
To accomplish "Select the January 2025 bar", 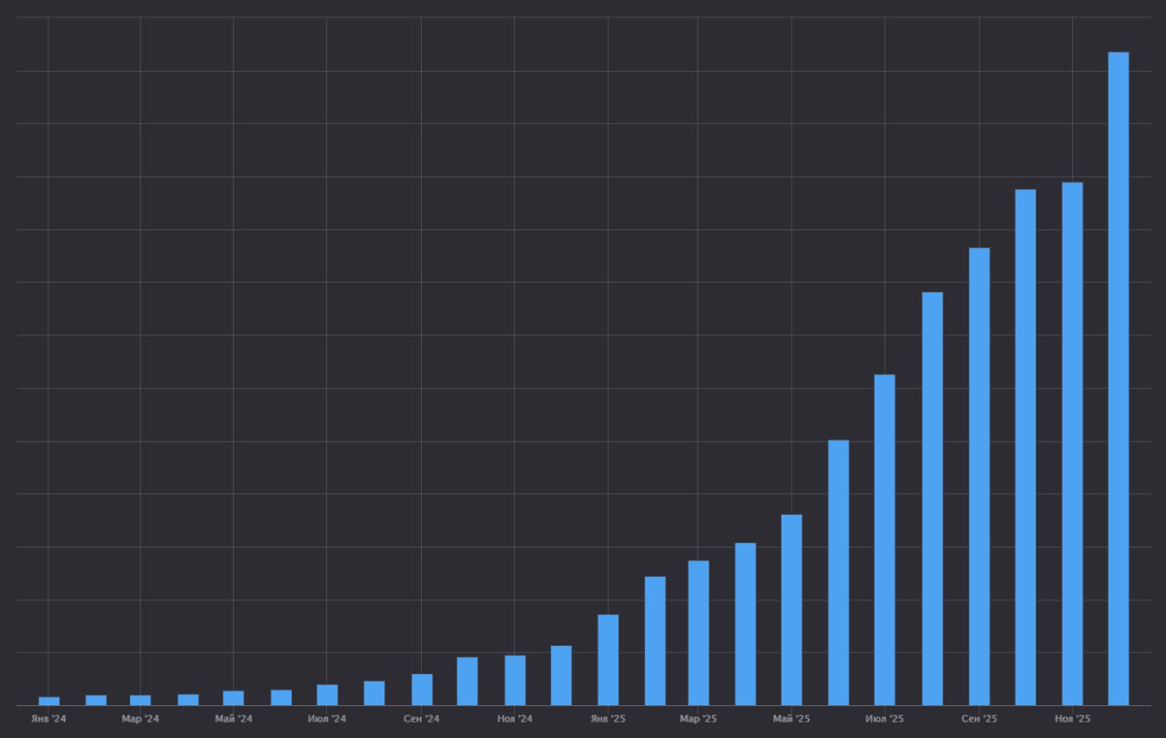I will click(608, 660).
